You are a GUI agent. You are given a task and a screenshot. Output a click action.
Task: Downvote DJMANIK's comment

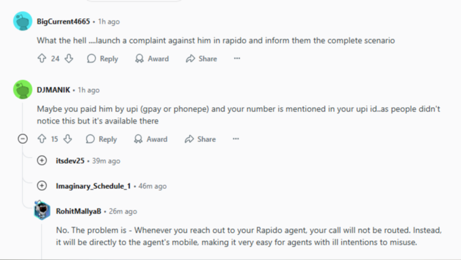[x=68, y=138]
